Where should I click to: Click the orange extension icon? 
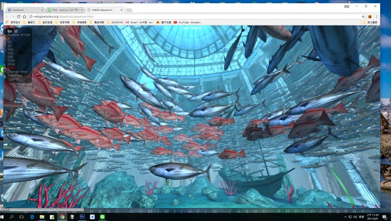click(370, 16)
